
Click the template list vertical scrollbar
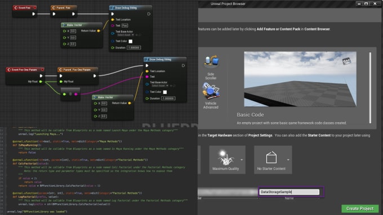[370, 88]
